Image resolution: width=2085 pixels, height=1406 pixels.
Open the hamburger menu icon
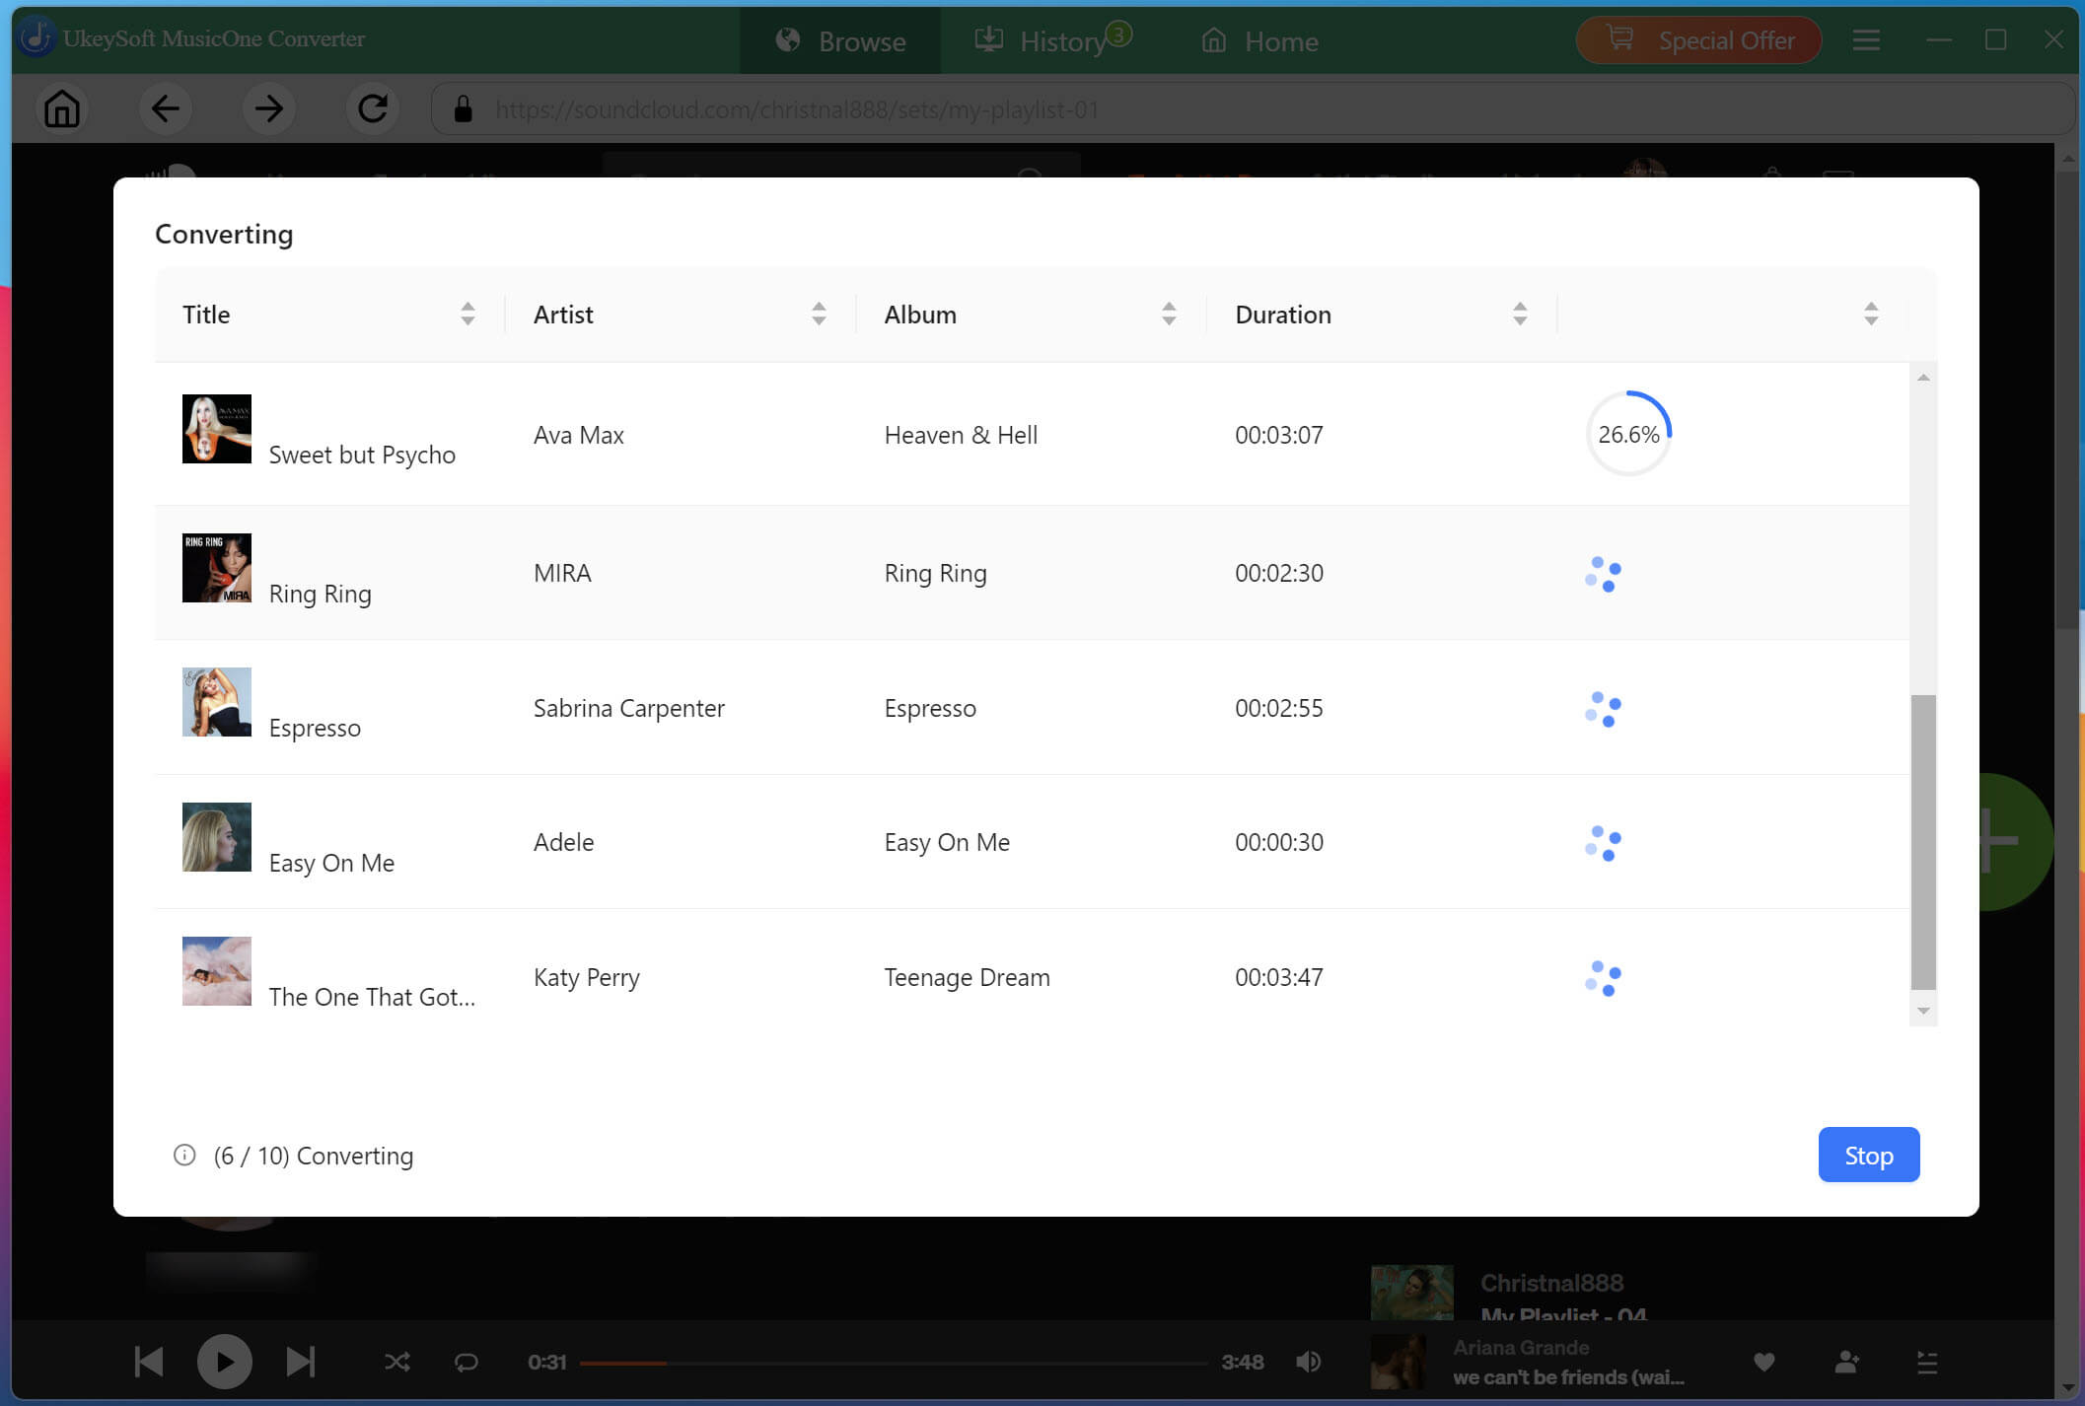(1865, 40)
